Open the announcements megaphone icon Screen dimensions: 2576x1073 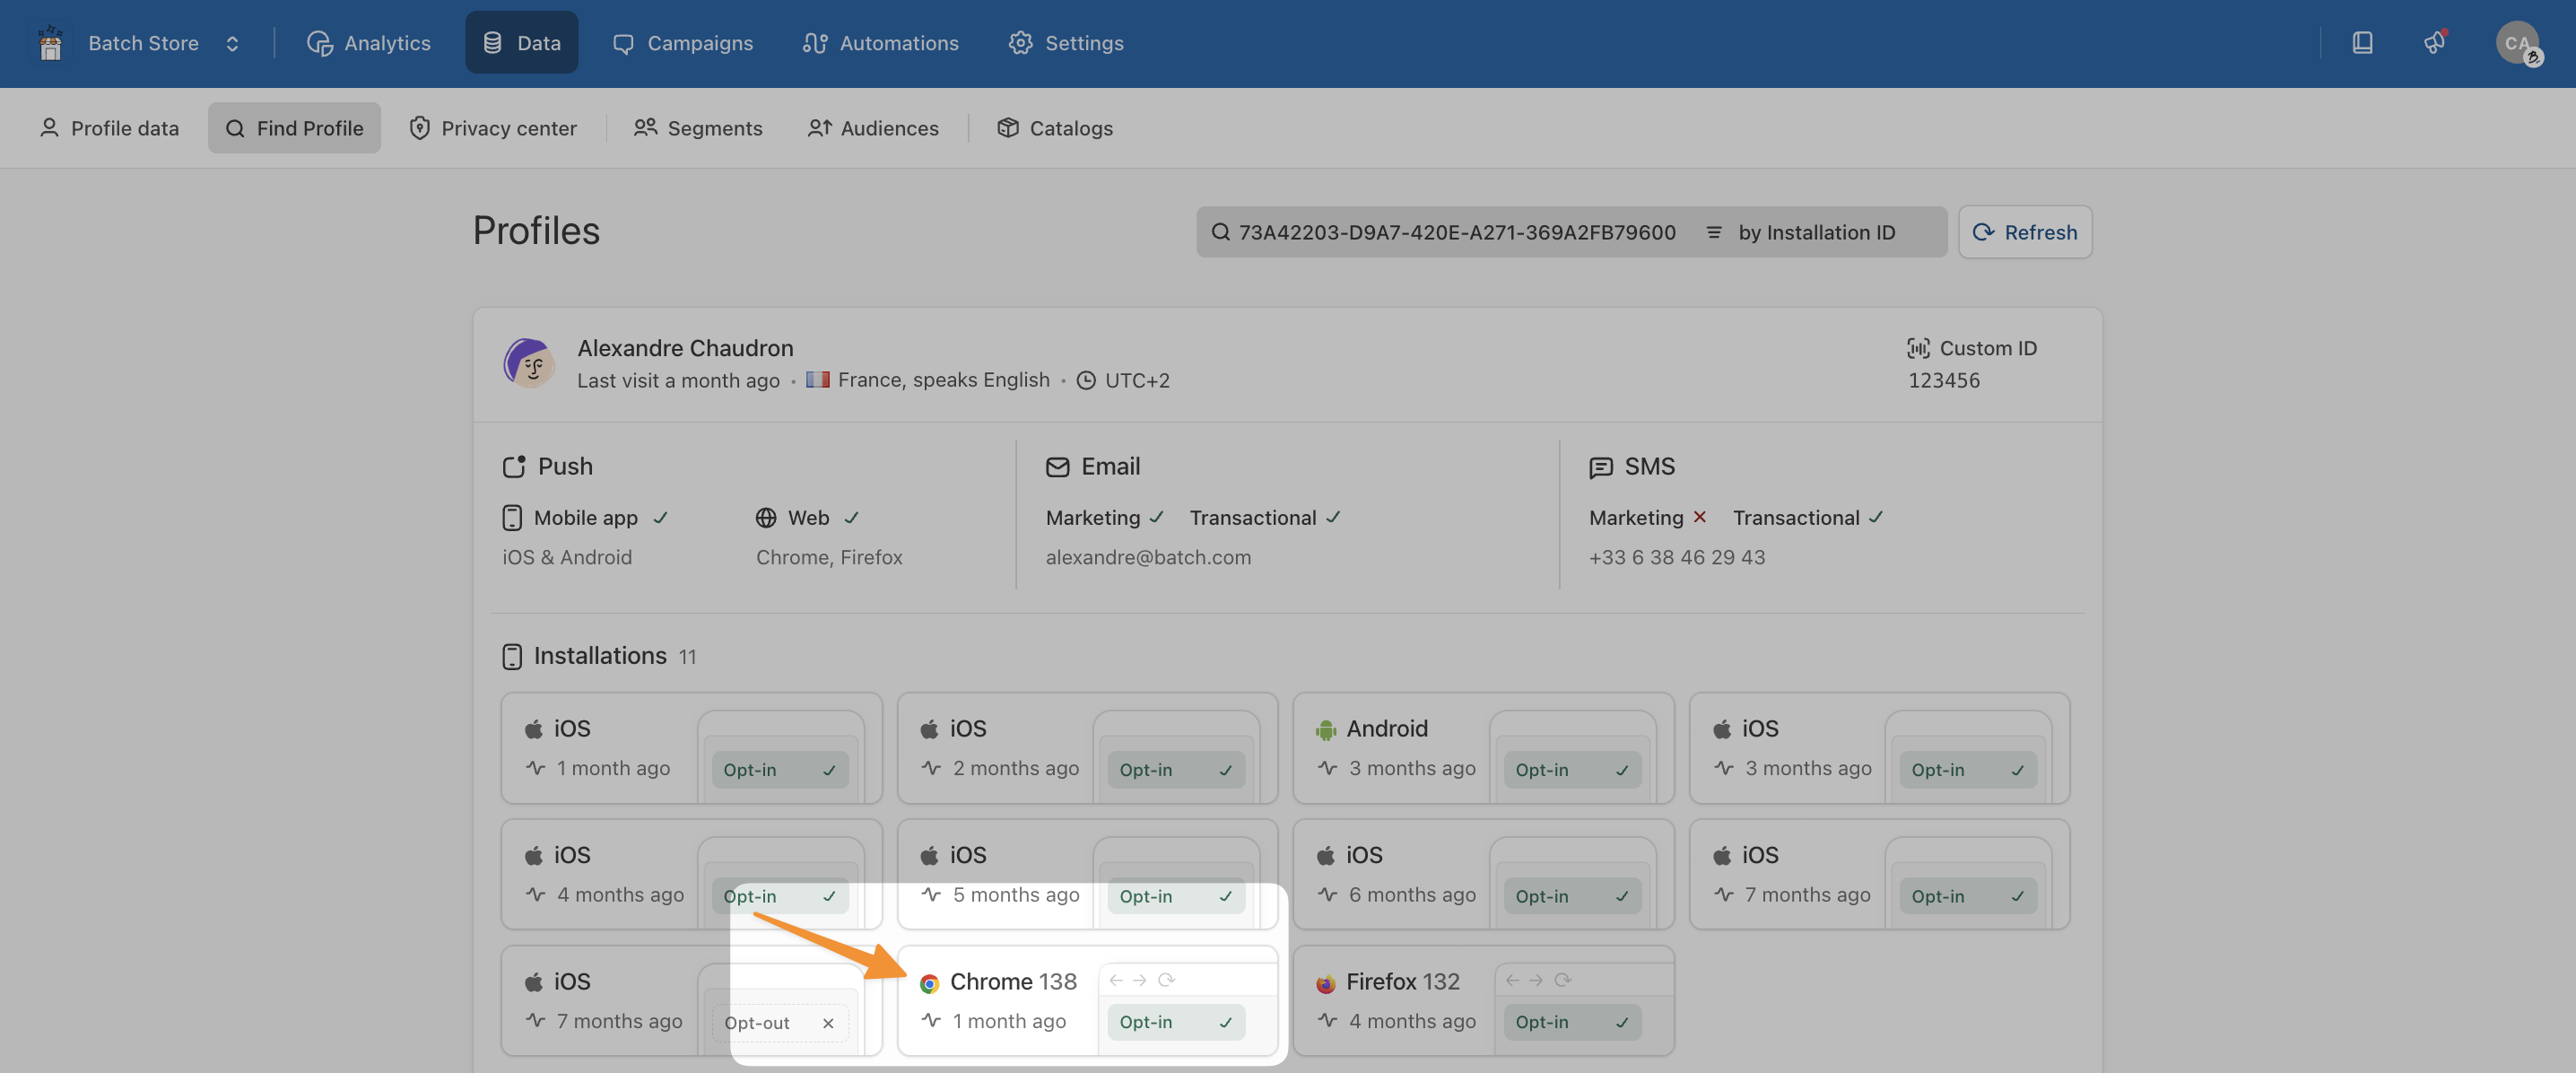click(2434, 43)
